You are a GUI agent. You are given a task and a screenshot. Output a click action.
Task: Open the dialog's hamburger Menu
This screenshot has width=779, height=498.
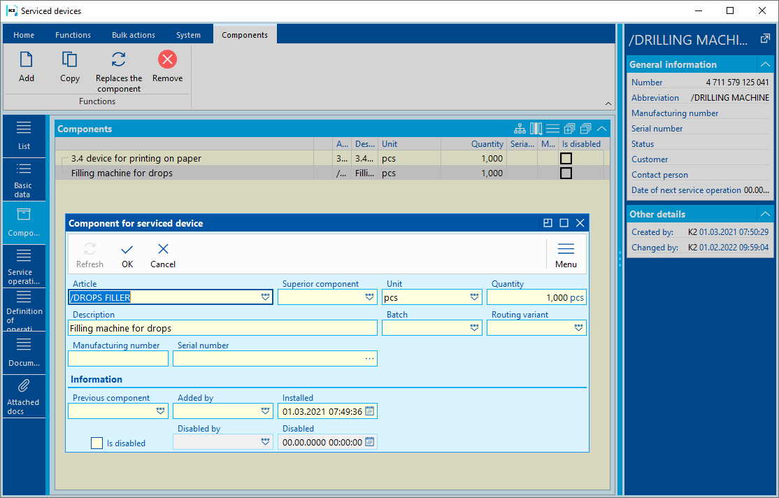coord(566,255)
